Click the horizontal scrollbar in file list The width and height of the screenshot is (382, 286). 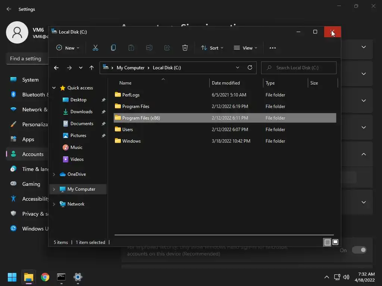pos(224,235)
